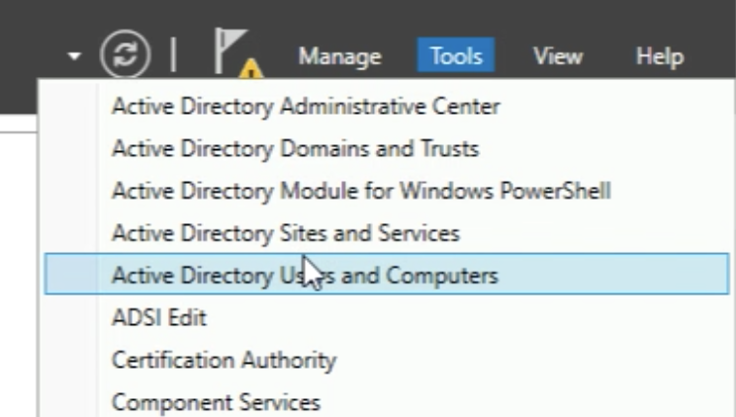Launch Active Directory Administrative Center
The height and width of the screenshot is (417, 736).
(306, 107)
